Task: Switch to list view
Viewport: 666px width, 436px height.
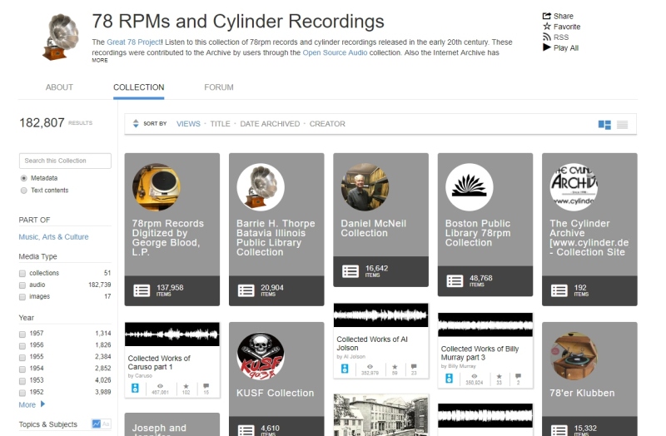Action: [x=622, y=124]
